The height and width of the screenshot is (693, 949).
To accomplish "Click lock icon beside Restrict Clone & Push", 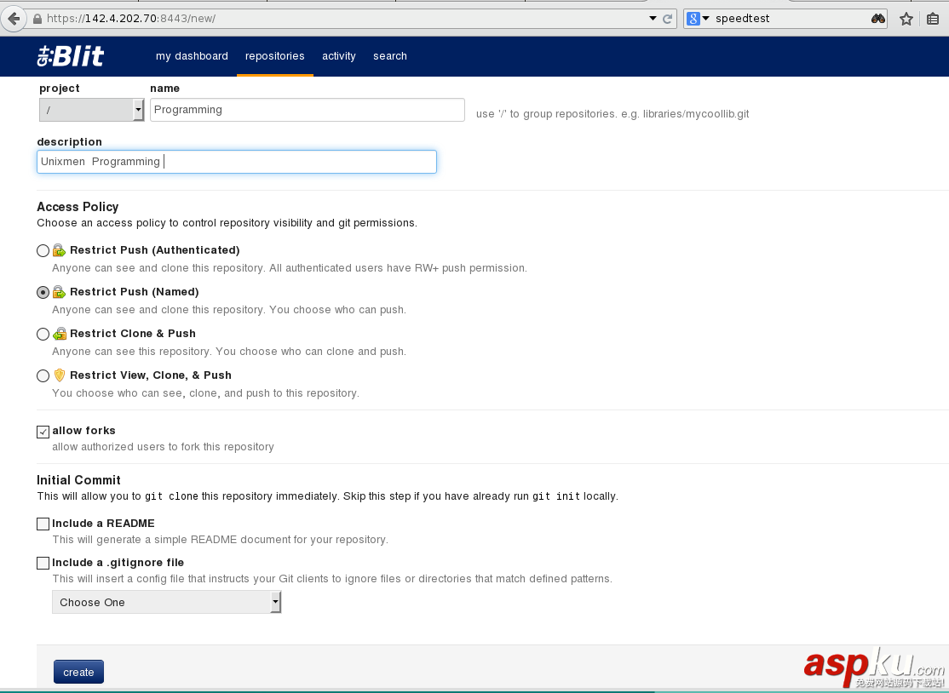I will click(x=60, y=333).
